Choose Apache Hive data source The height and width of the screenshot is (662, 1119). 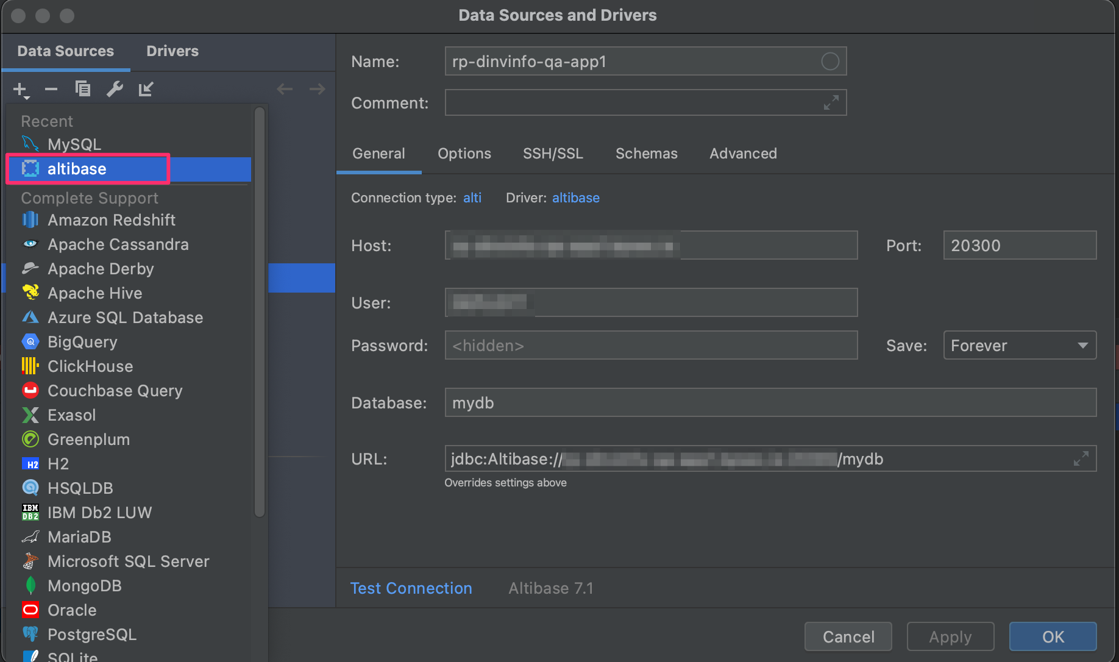click(x=129, y=293)
